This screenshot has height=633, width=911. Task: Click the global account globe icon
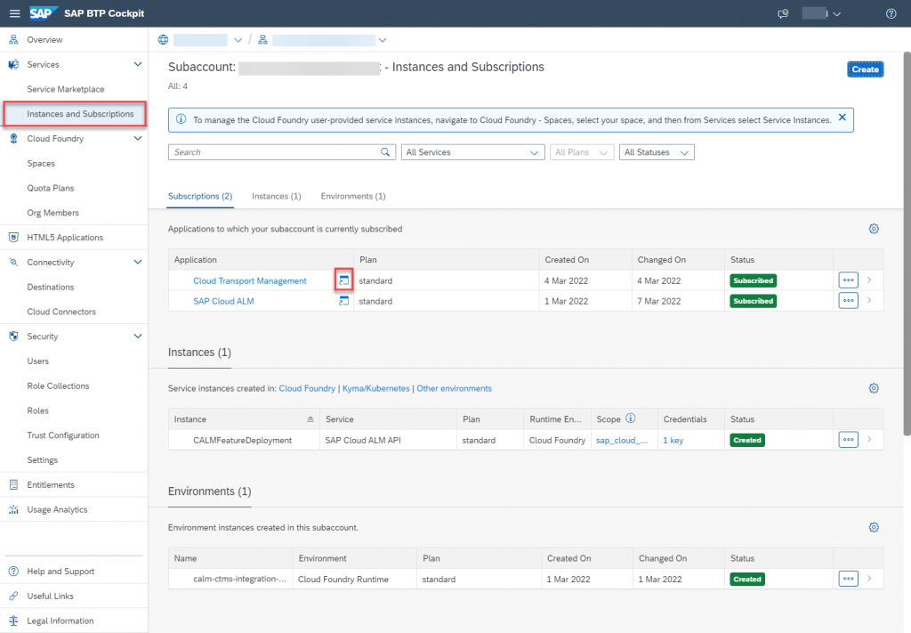click(x=164, y=39)
